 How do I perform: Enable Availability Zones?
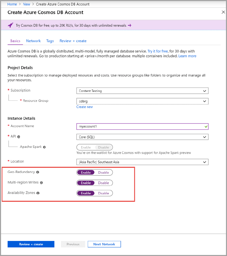(86, 193)
